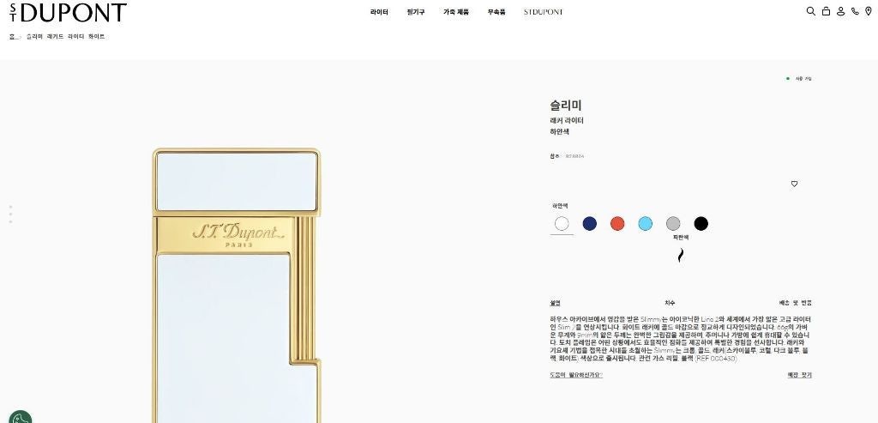Click the phone contact icon
Image resolution: width=878 pixels, height=423 pixels.
[x=855, y=11]
